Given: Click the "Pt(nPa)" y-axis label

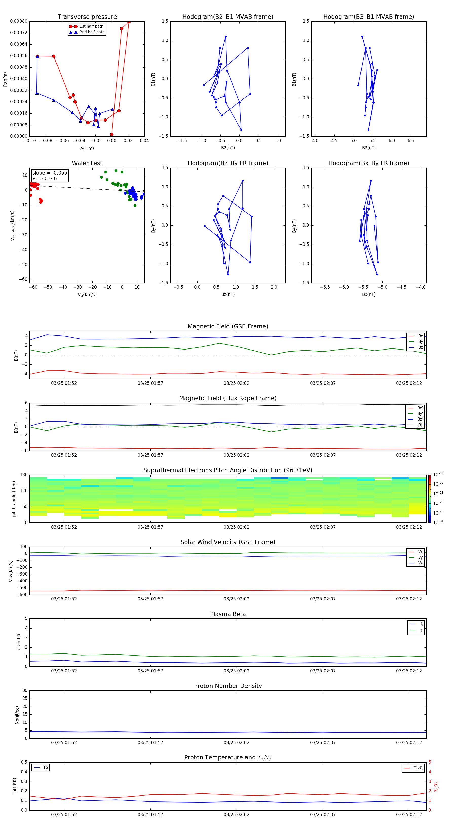Looking at the screenshot, I should click(5, 79).
